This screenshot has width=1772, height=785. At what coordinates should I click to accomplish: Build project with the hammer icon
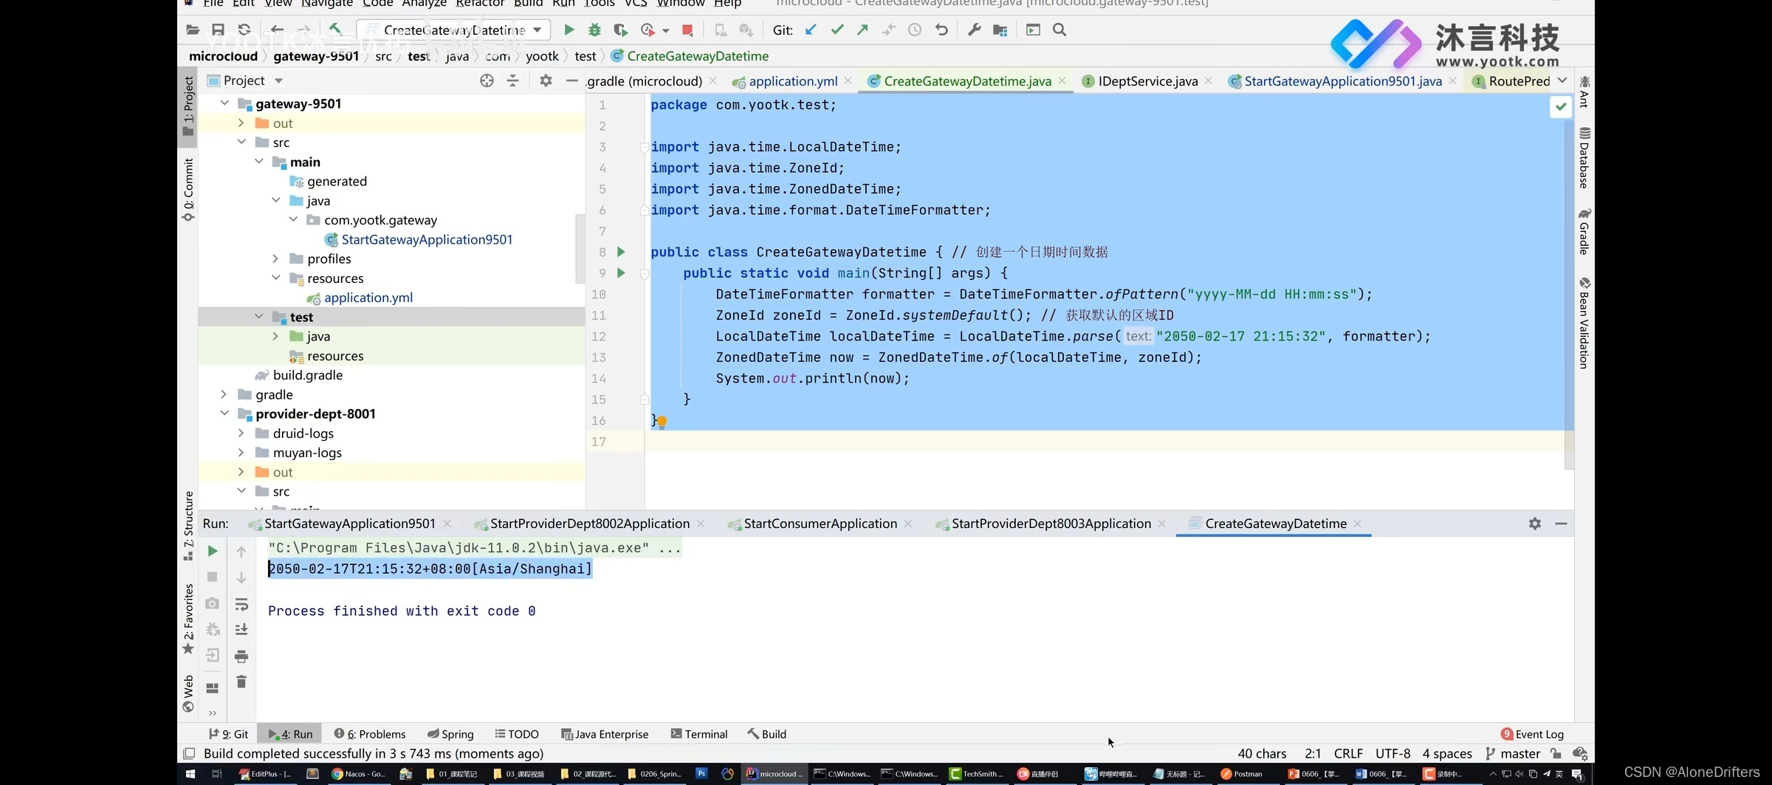(335, 30)
